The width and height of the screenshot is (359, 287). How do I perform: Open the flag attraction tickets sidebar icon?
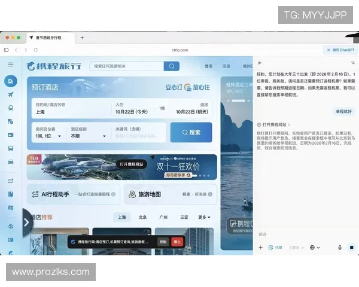[x=11, y=121]
